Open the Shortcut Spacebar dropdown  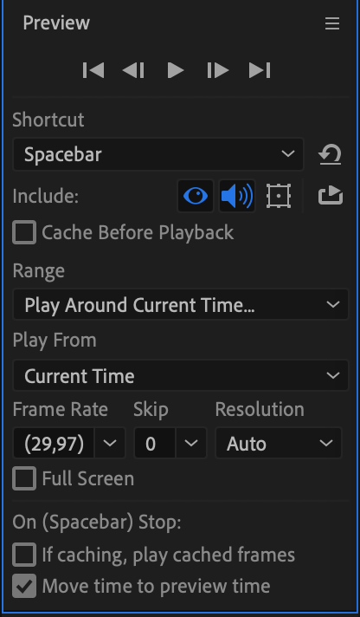tap(158, 154)
